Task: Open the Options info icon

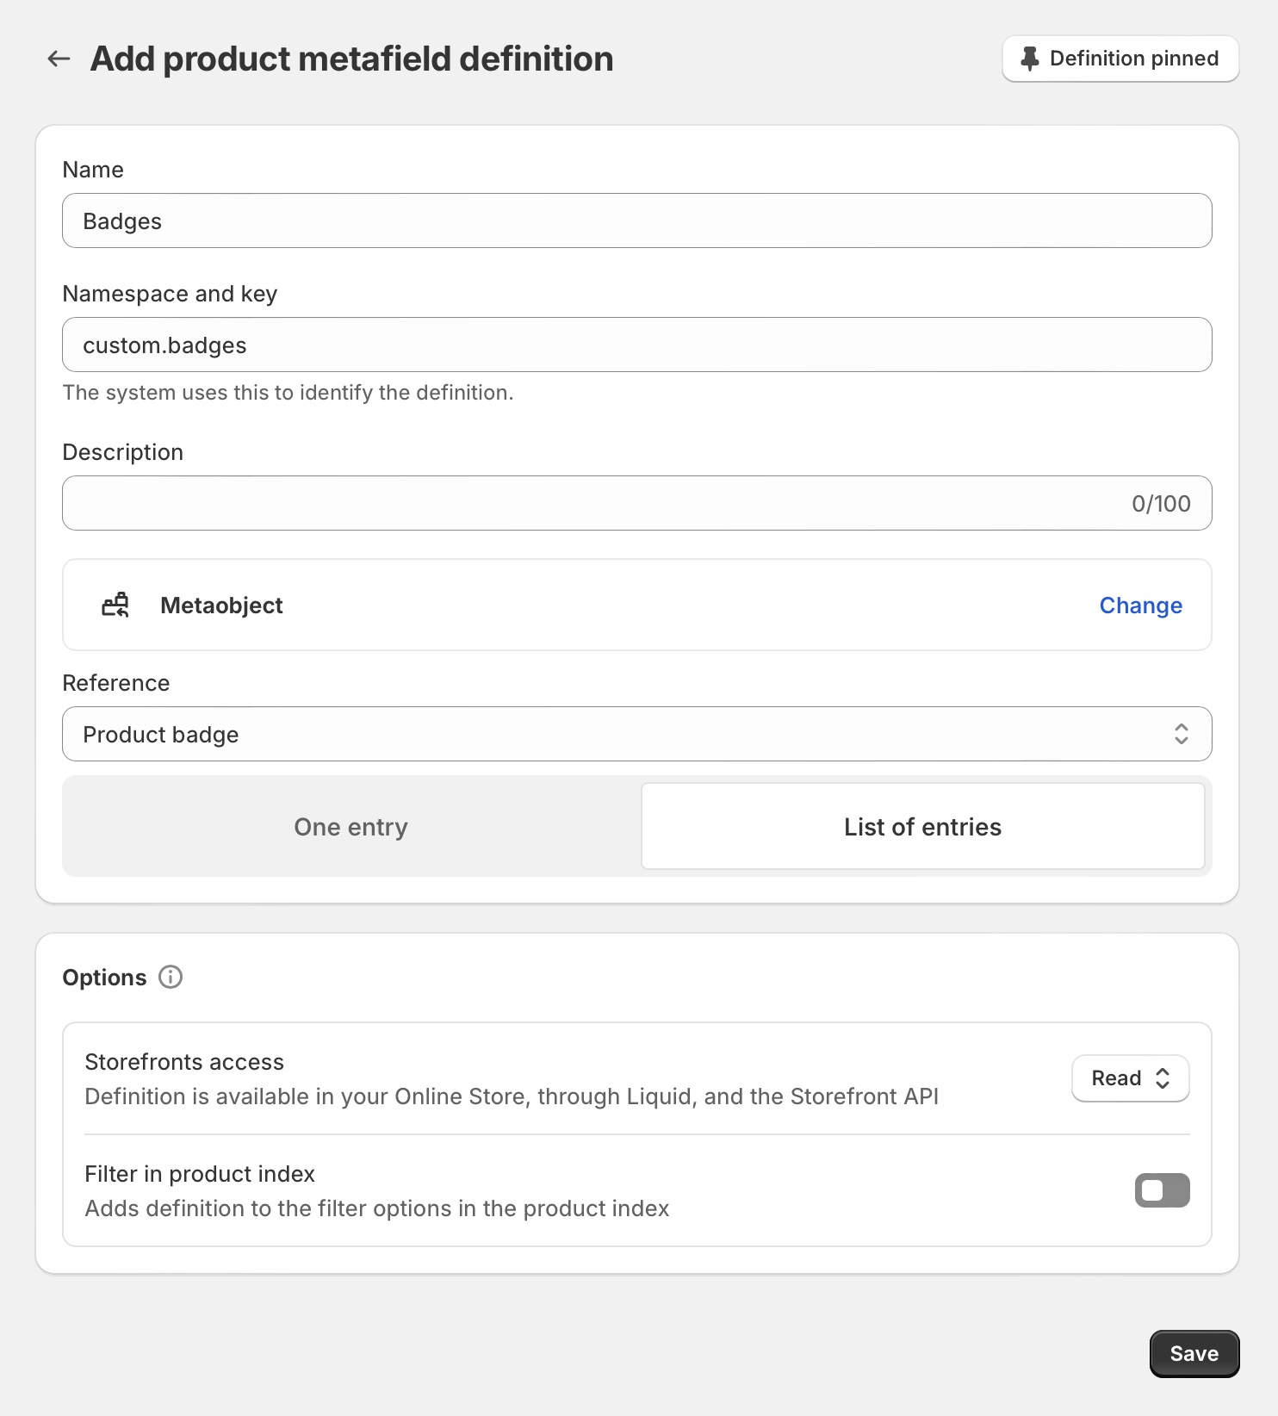Action: [171, 977]
